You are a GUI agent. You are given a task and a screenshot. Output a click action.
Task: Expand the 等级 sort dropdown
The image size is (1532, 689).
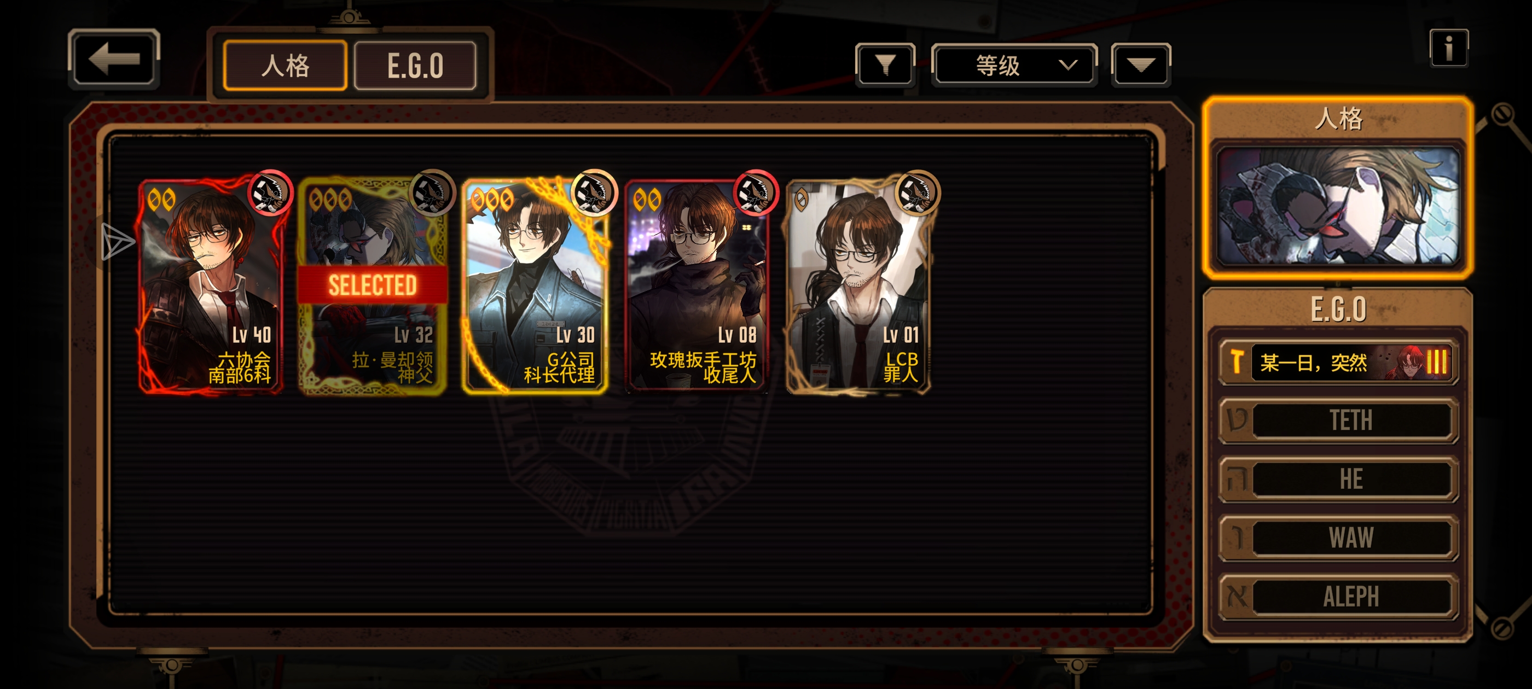1014,64
